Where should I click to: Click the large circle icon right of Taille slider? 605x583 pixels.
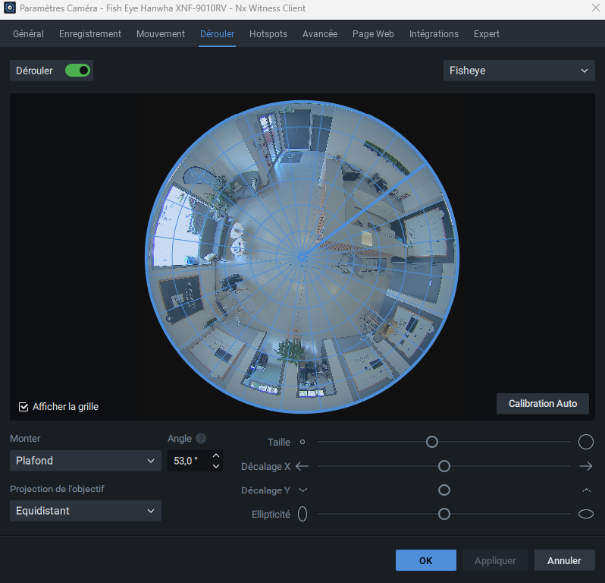585,442
